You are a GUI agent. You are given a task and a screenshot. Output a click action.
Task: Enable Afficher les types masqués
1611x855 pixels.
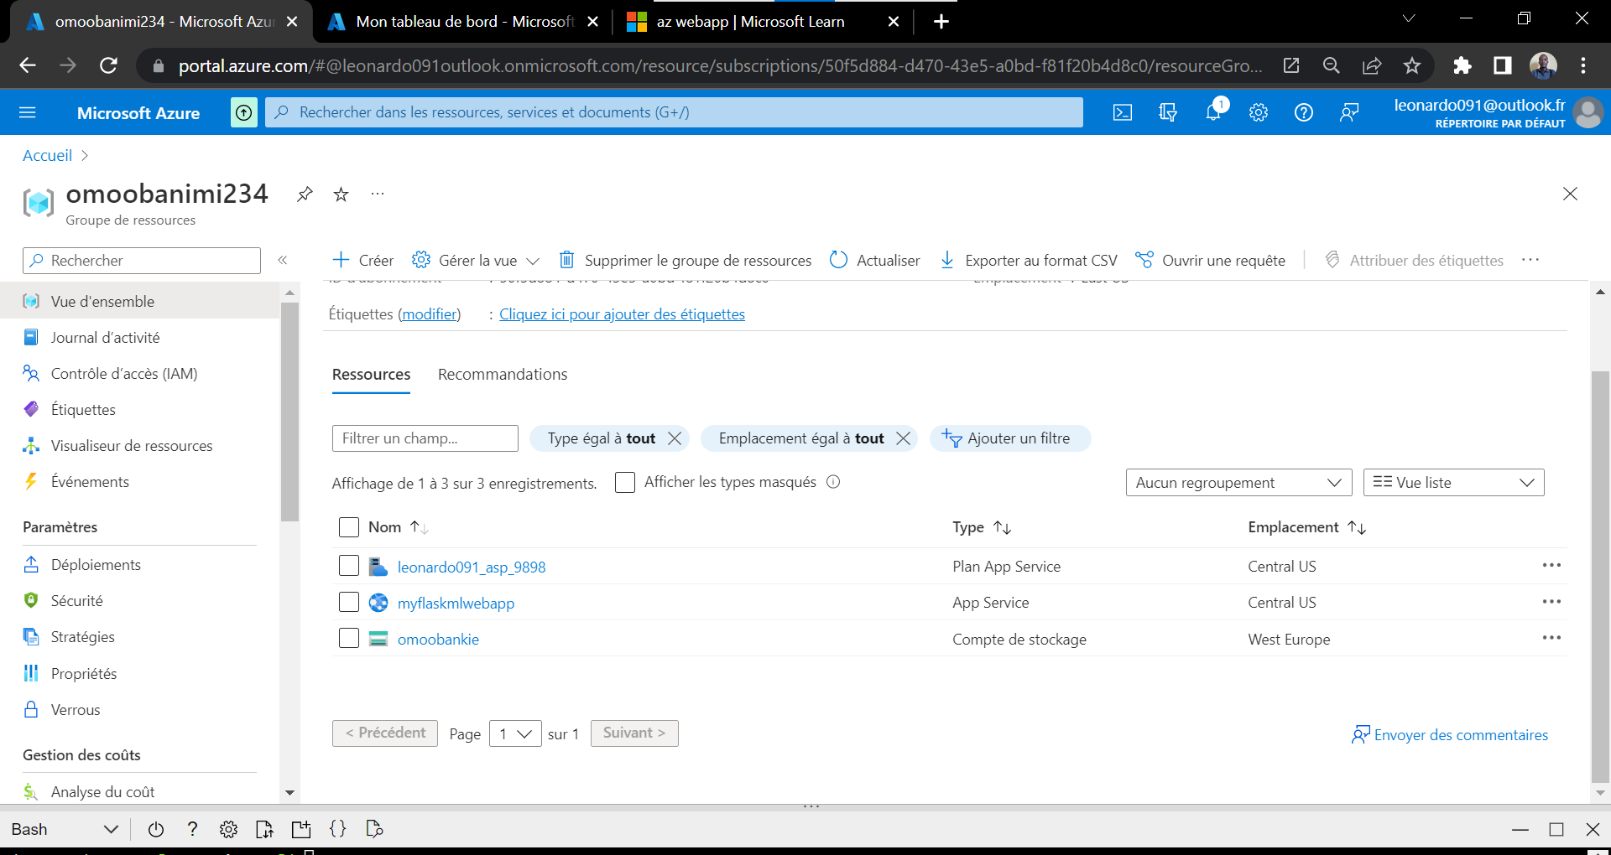point(625,482)
